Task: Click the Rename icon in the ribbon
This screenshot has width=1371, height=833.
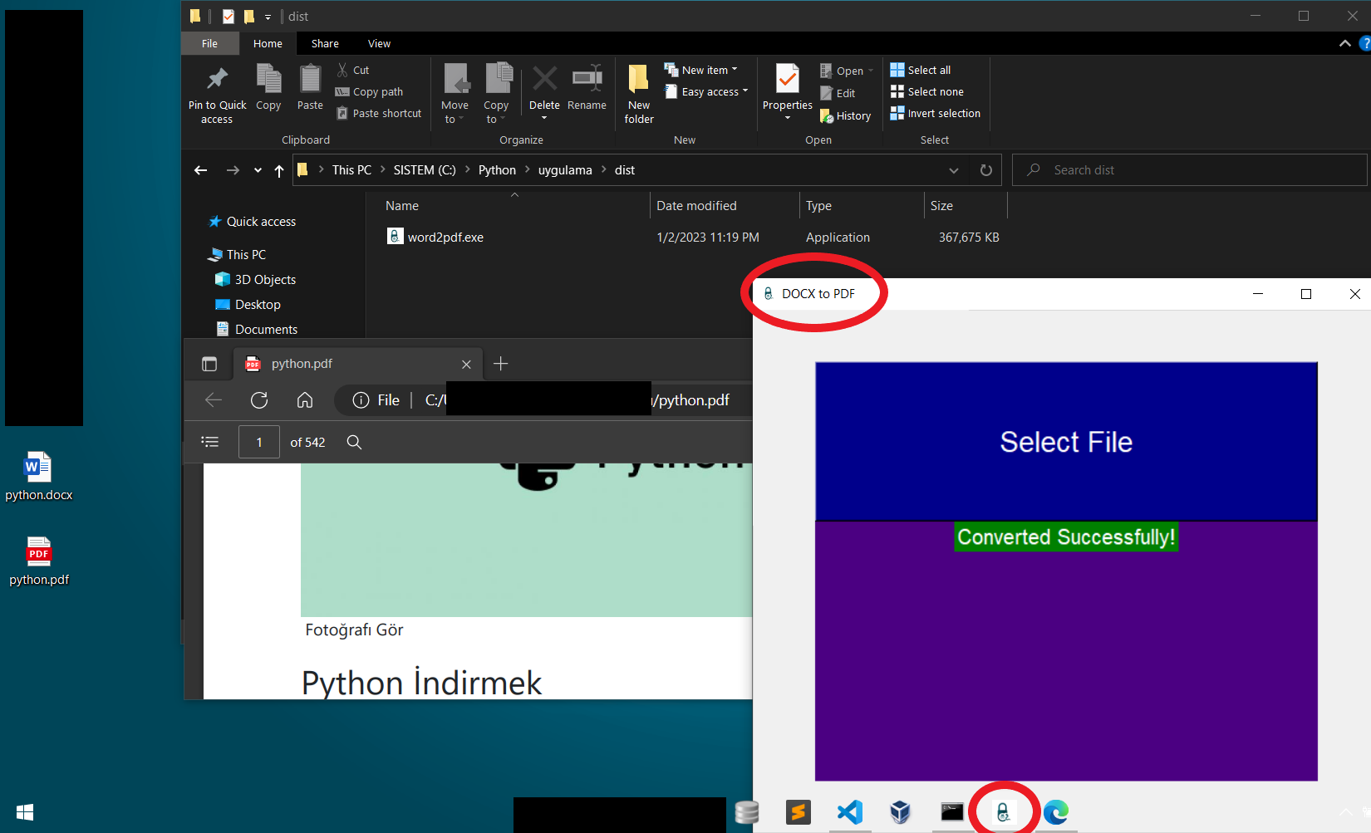Action: pyautogui.click(x=587, y=81)
